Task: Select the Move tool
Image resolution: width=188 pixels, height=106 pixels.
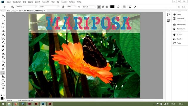Action: coord(3,15)
